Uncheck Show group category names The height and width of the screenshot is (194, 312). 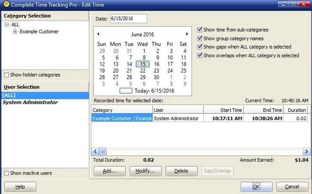tap(199, 38)
